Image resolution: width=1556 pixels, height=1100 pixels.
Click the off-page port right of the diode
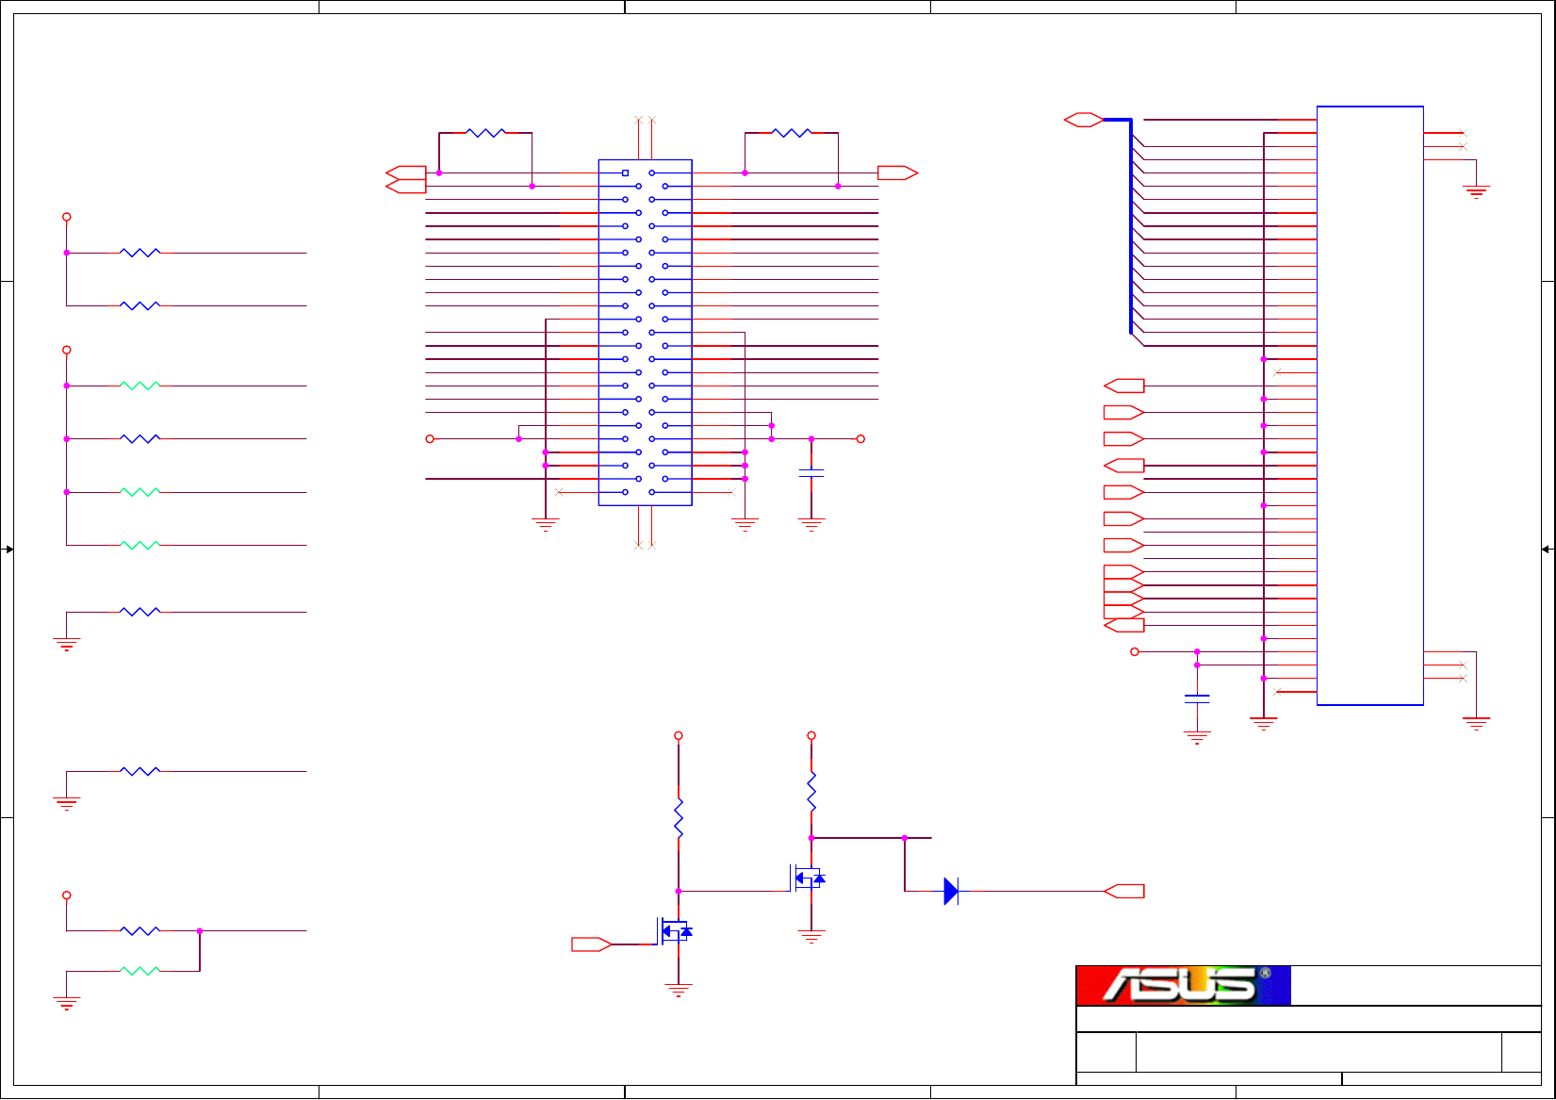click(x=1124, y=891)
